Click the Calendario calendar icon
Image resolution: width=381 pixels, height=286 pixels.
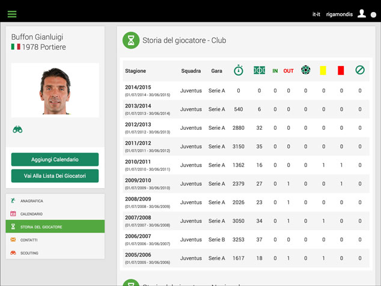(13, 213)
